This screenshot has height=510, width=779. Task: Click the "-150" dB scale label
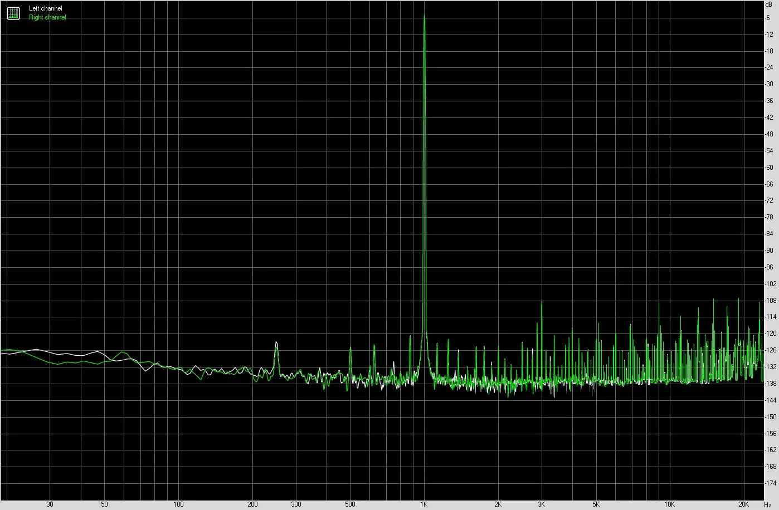coord(771,417)
